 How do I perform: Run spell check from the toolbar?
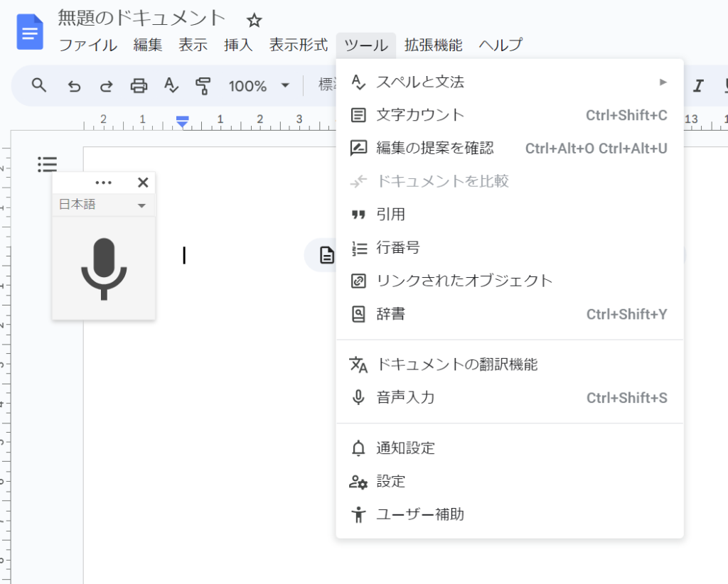171,86
